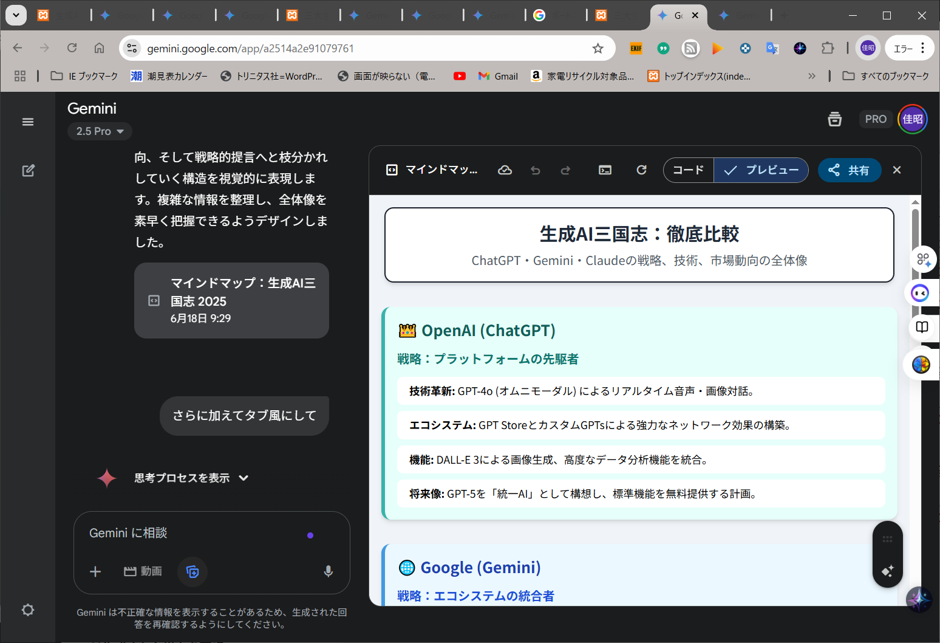
Task: Click the address bar URL field
Action: click(x=364, y=49)
